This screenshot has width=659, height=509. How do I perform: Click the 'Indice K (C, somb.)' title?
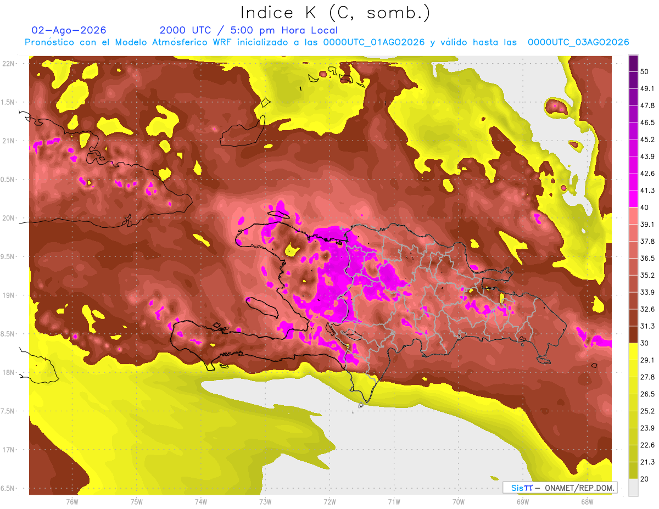336,13
